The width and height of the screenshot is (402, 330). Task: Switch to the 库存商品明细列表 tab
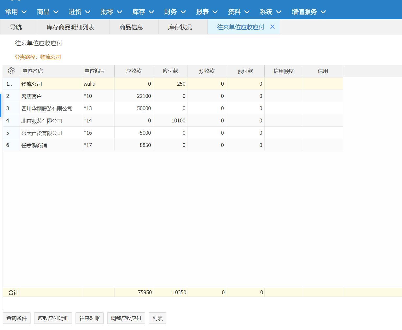[70, 27]
